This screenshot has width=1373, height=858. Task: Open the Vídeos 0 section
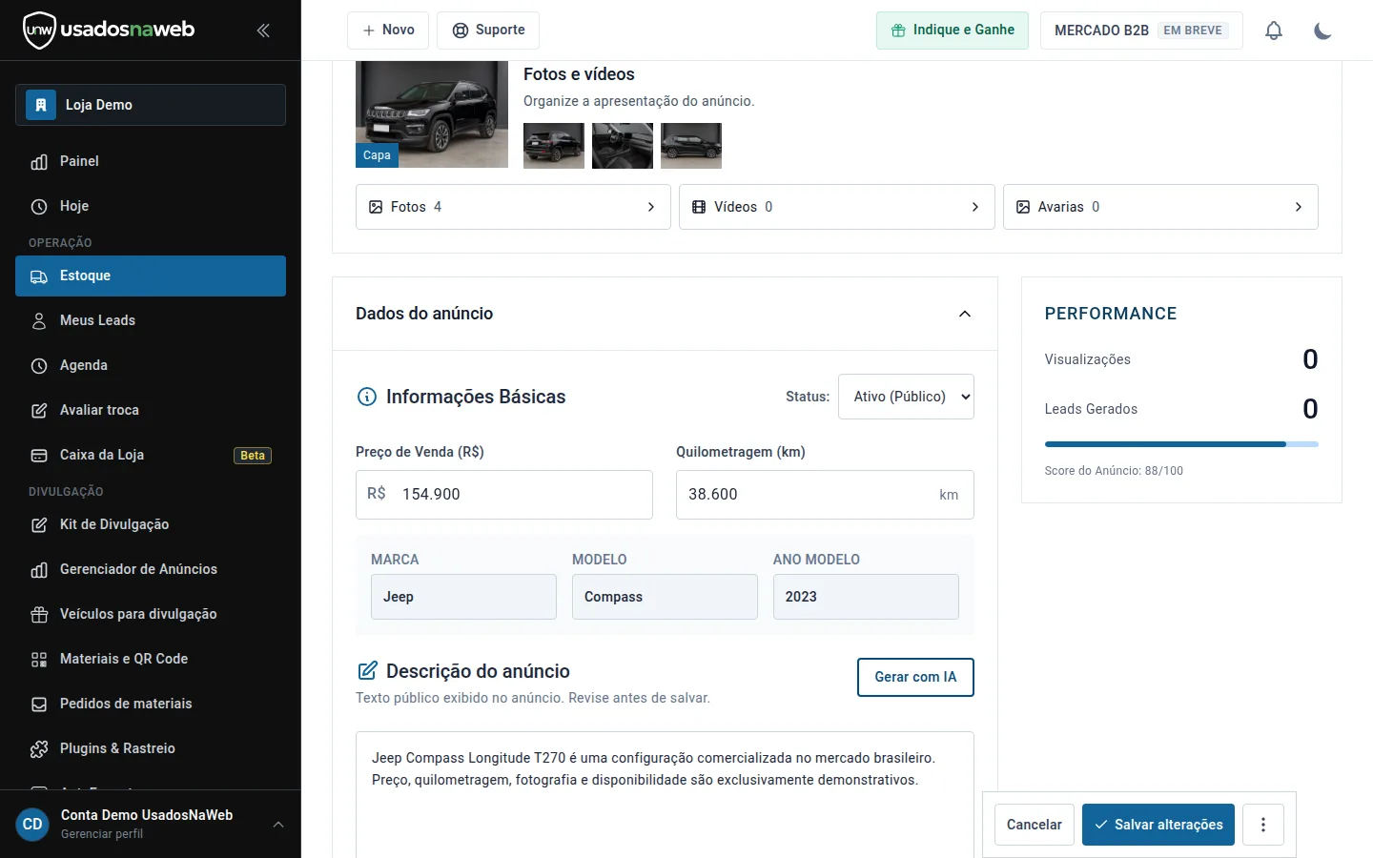point(837,207)
